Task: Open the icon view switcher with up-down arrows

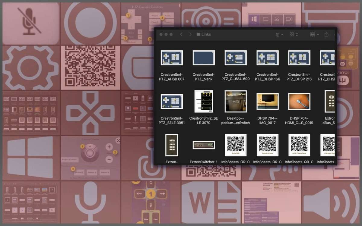Action: pos(294,34)
